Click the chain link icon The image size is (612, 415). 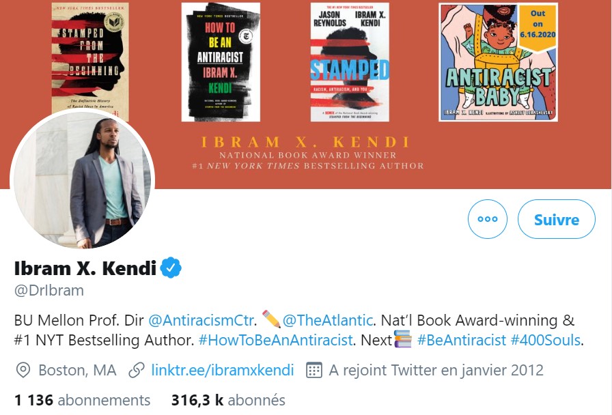137,370
